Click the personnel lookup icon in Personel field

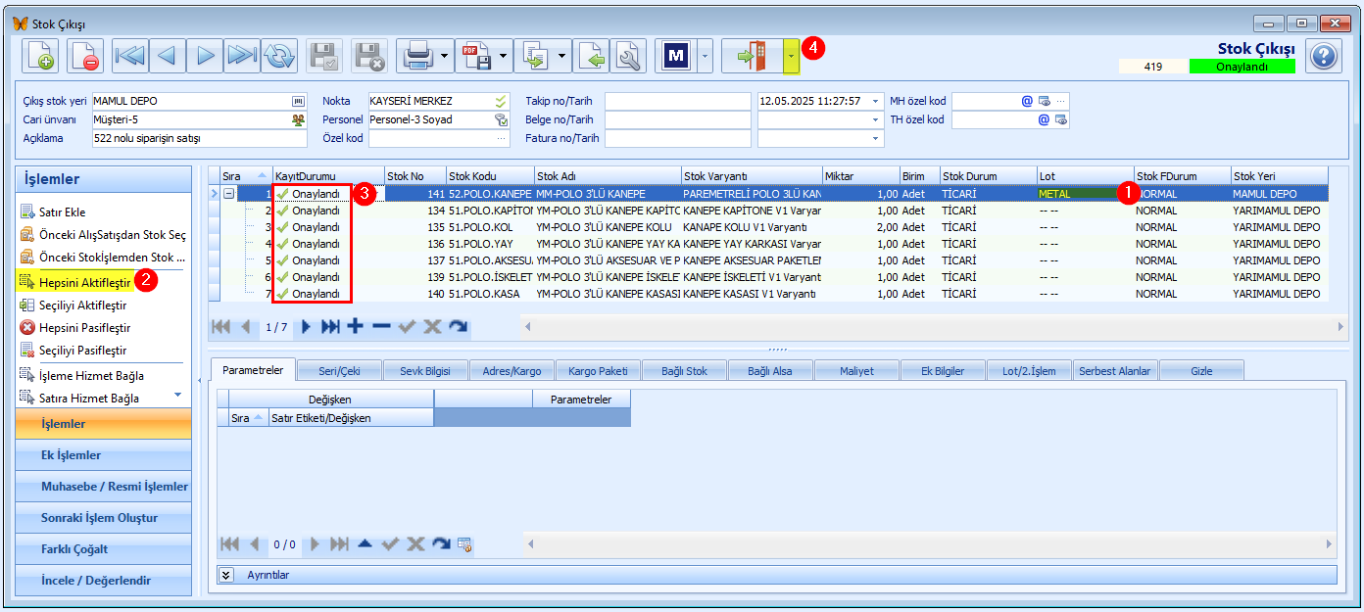coord(502,119)
